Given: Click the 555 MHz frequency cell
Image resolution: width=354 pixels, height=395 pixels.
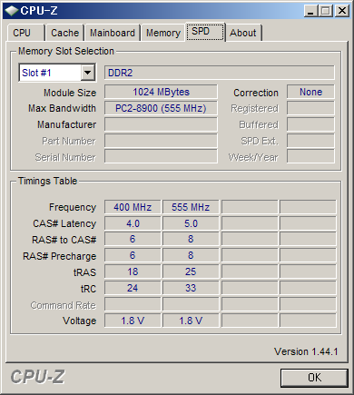Looking at the screenshot, I should [x=191, y=207].
